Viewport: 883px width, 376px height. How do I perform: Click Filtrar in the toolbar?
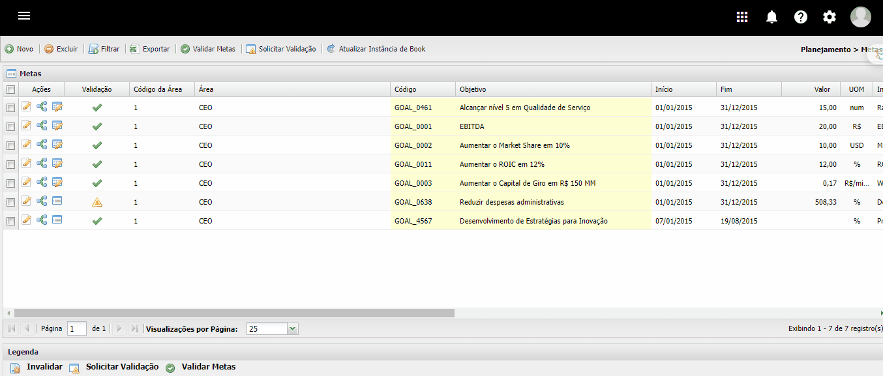pyautogui.click(x=104, y=49)
